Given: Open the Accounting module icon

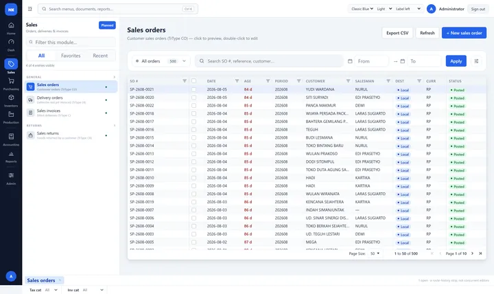Looking at the screenshot, I should pos(11,136).
